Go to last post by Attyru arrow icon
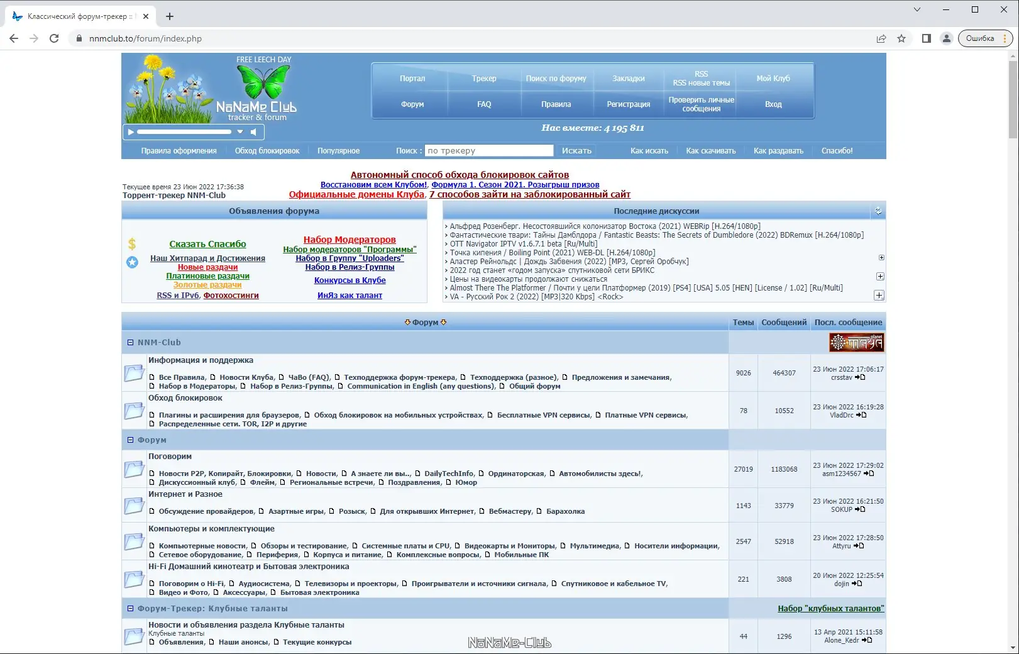Image resolution: width=1019 pixels, height=654 pixels. (x=859, y=546)
